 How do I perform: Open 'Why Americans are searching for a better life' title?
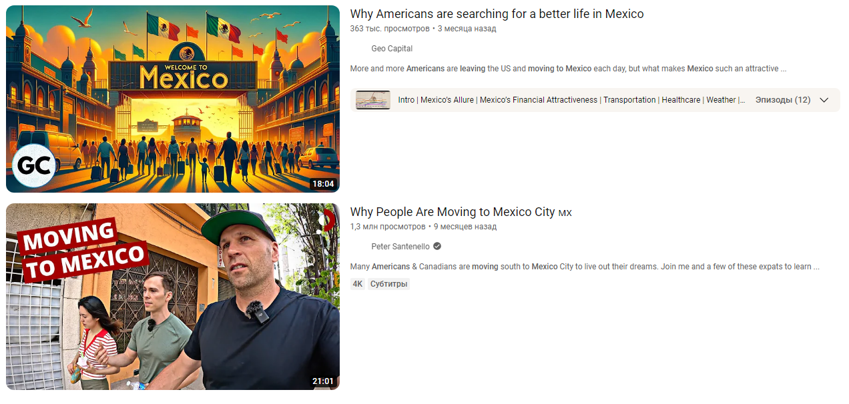(x=497, y=14)
